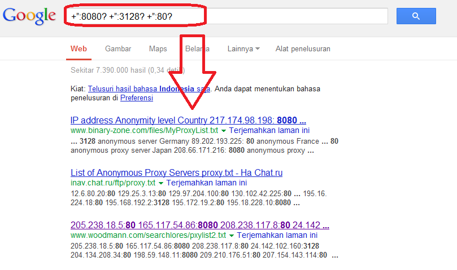Focus the search query input field
Viewport: 457px width, 270px height.
[227, 16]
